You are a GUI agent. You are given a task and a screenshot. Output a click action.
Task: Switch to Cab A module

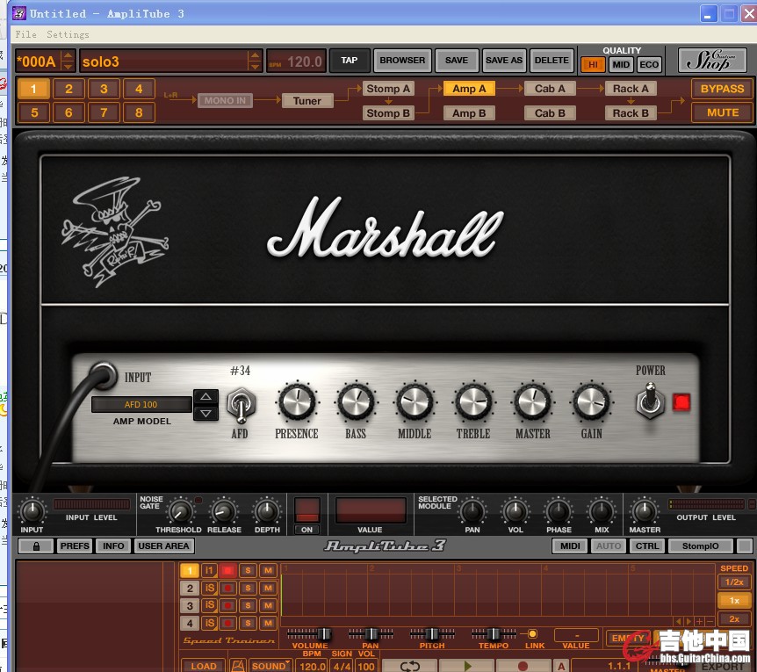pos(550,89)
